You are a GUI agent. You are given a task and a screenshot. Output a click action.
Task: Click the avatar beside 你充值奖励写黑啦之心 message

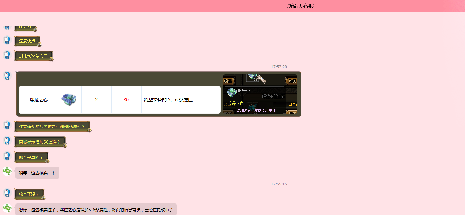pos(7,125)
